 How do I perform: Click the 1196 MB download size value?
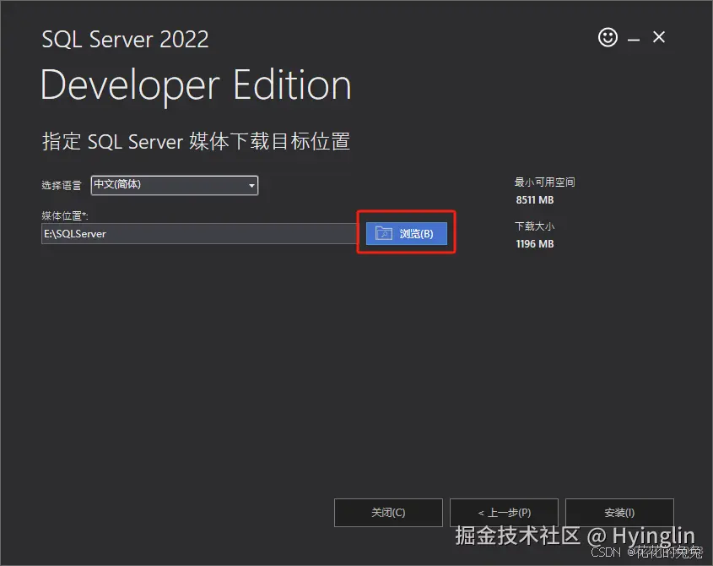click(535, 244)
